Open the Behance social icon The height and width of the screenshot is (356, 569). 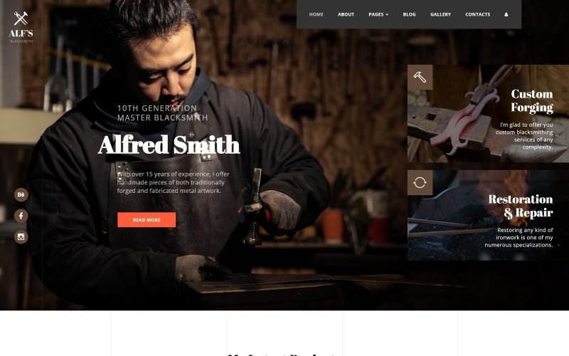[21, 194]
